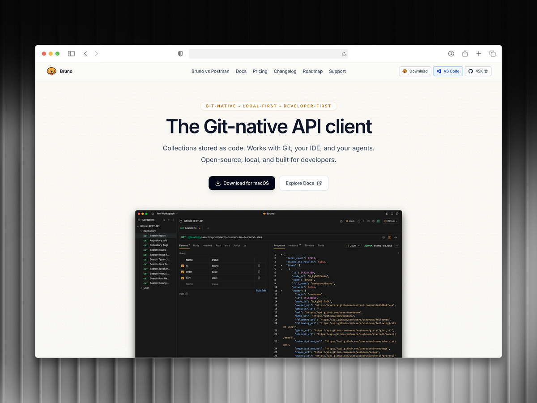Toggle the Safari sidebar icon

(x=71, y=54)
